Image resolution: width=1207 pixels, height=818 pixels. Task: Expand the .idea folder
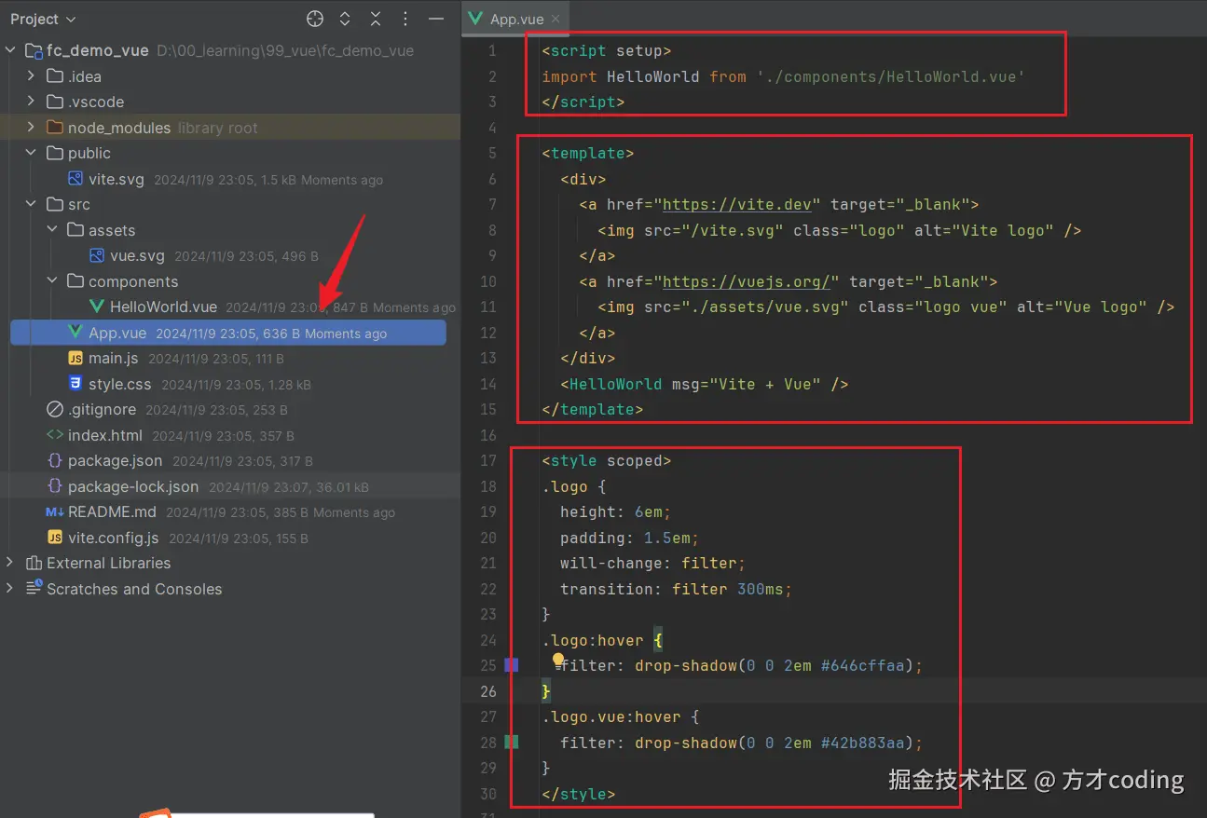pos(31,76)
